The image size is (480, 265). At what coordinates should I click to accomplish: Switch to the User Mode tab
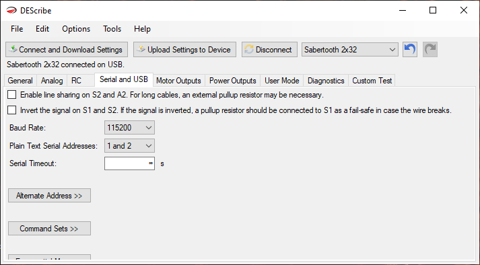[x=282, y=81]
